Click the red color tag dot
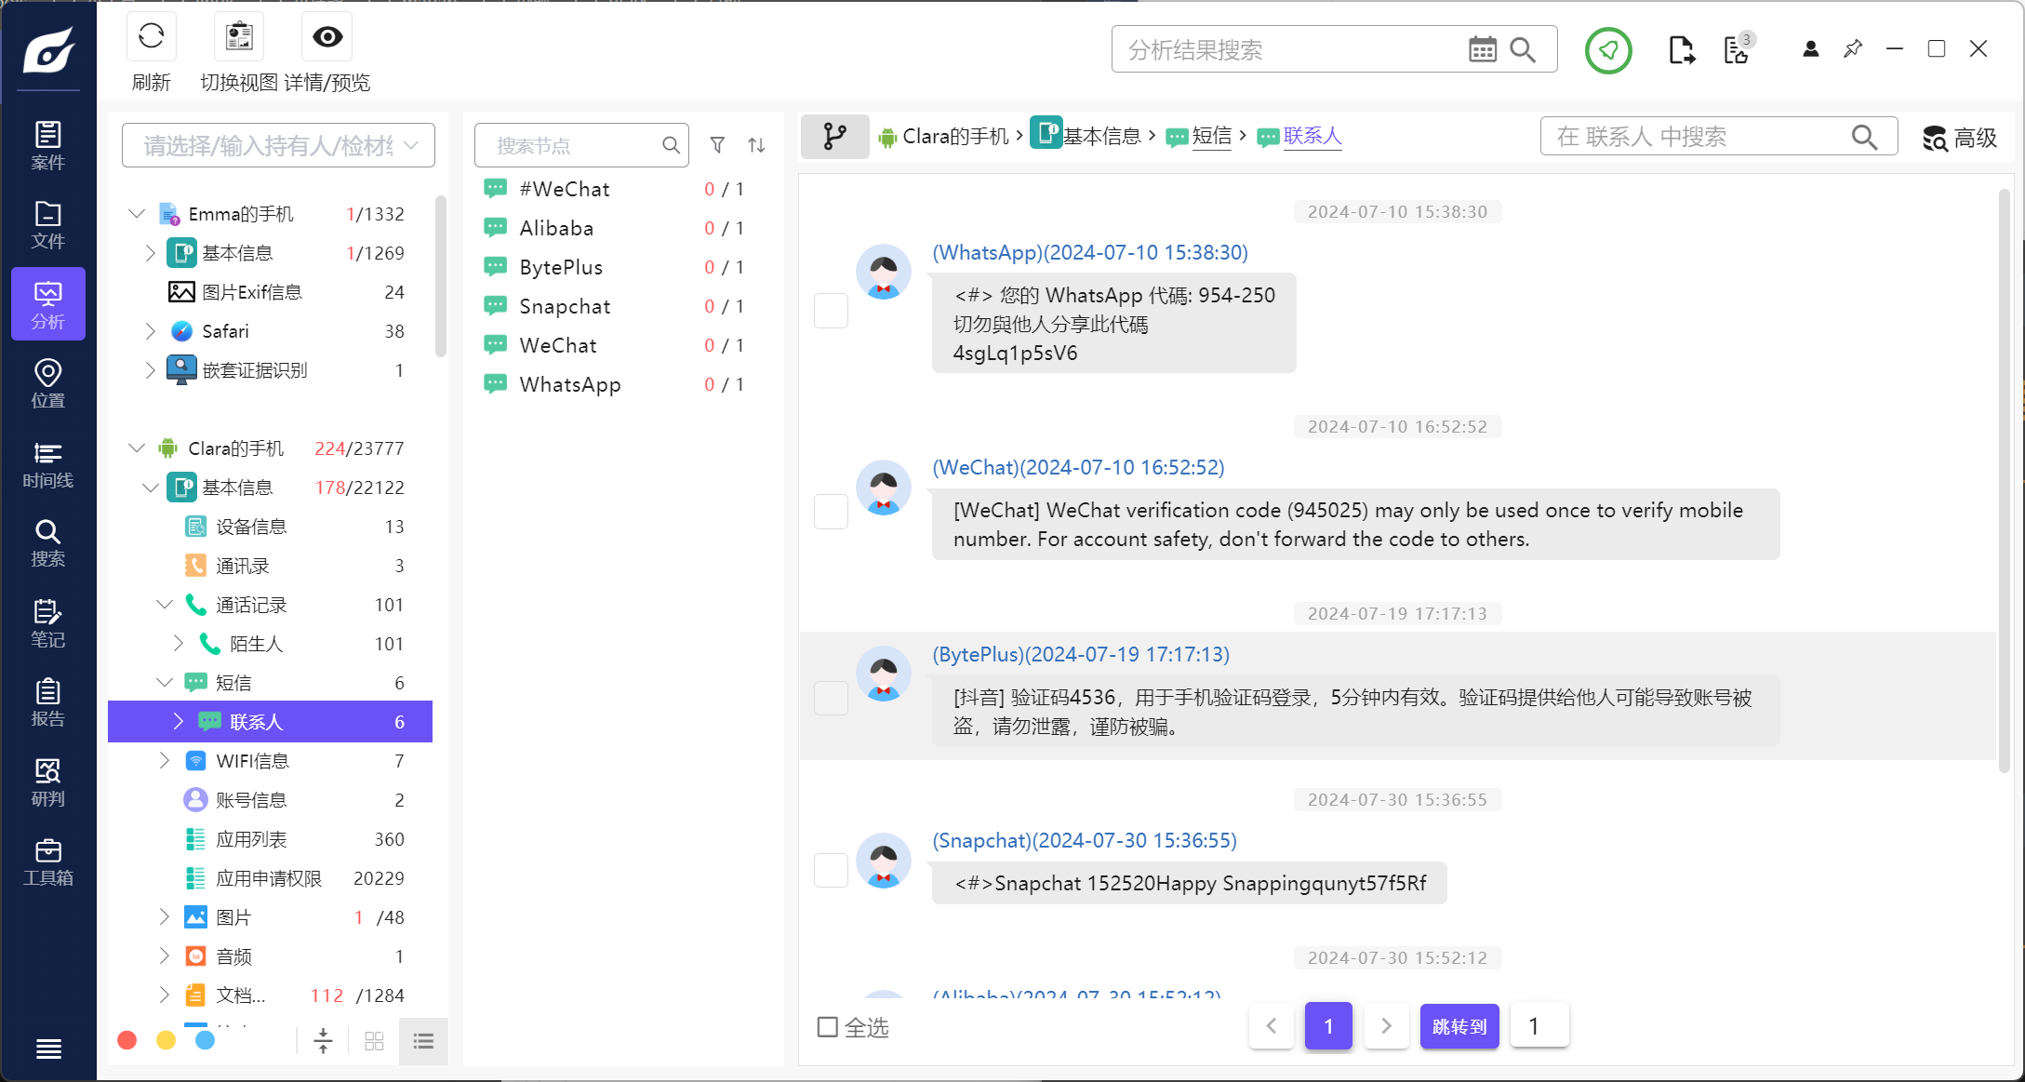This screenshot has width=2025, height=1082. pos(127,1040)
